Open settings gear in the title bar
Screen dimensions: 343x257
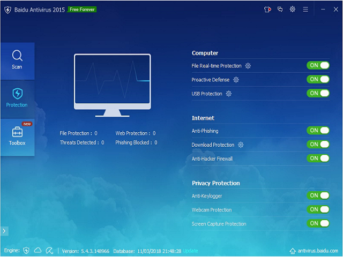click(x=293, y=9)
